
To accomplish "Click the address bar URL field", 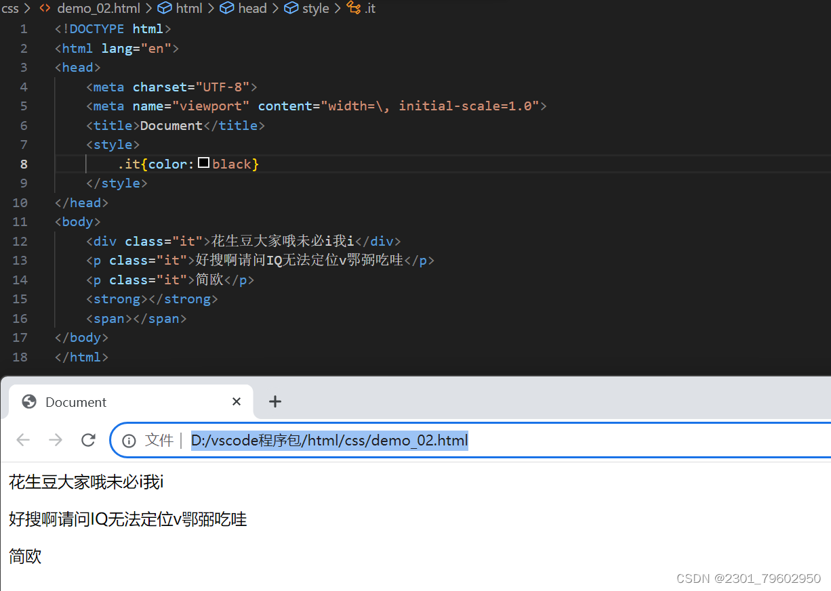I will point(472,441).
